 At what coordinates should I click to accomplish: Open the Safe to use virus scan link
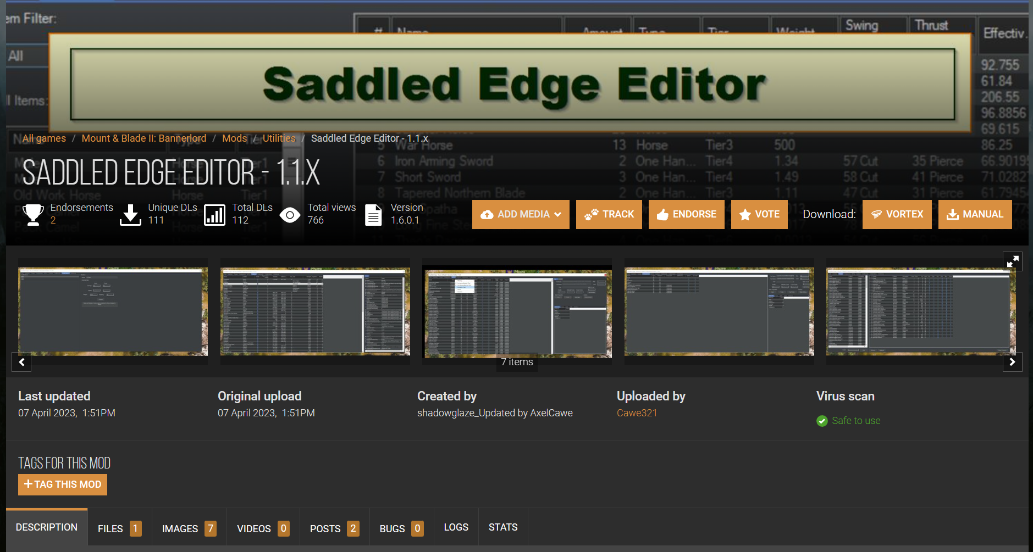click(x=856, y=421)
